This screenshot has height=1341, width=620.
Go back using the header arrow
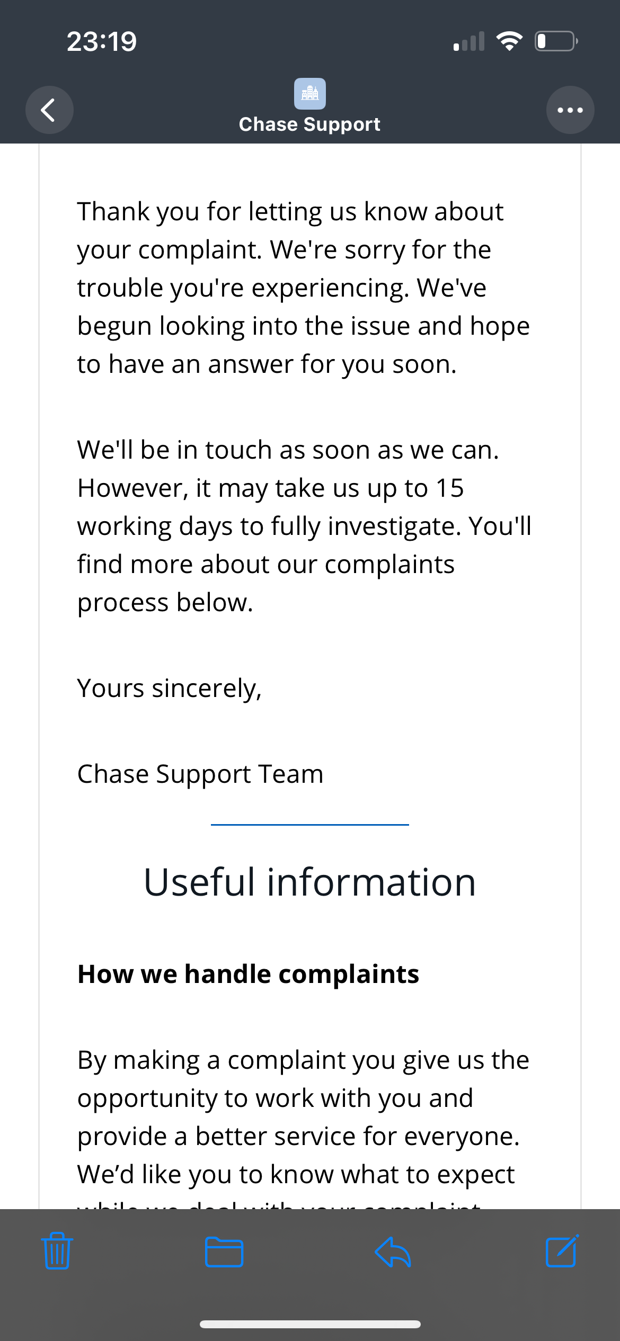point(49,110)
